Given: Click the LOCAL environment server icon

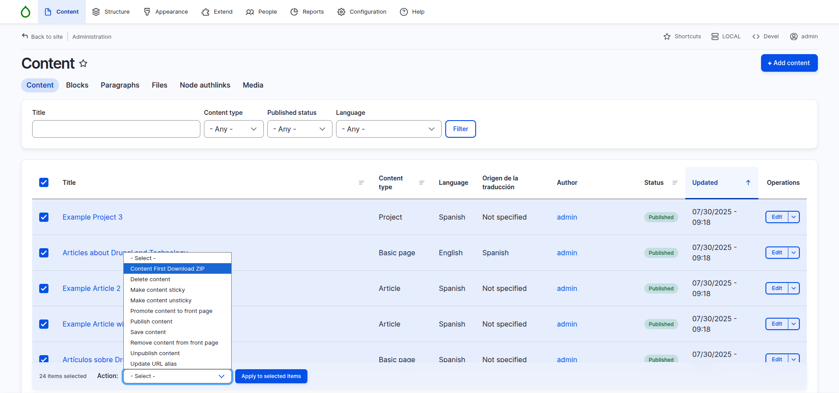Looking at the screenshot, I should 715,37.
